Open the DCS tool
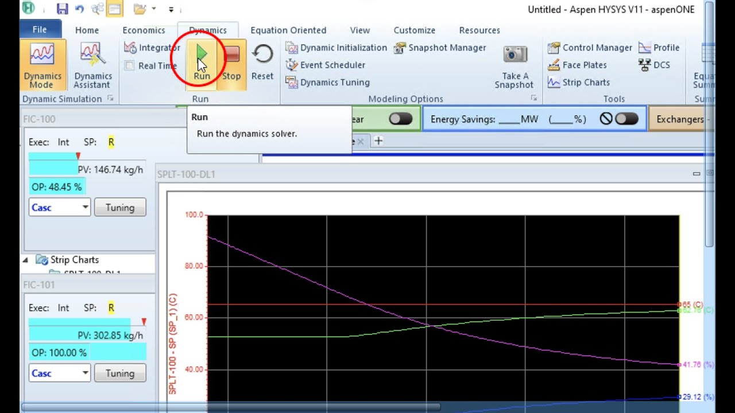The width and height of the screenshot is (735, 413). [x=654, y=65]
